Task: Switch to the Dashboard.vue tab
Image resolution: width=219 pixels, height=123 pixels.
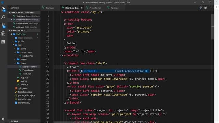Action: tap(72, 8)
